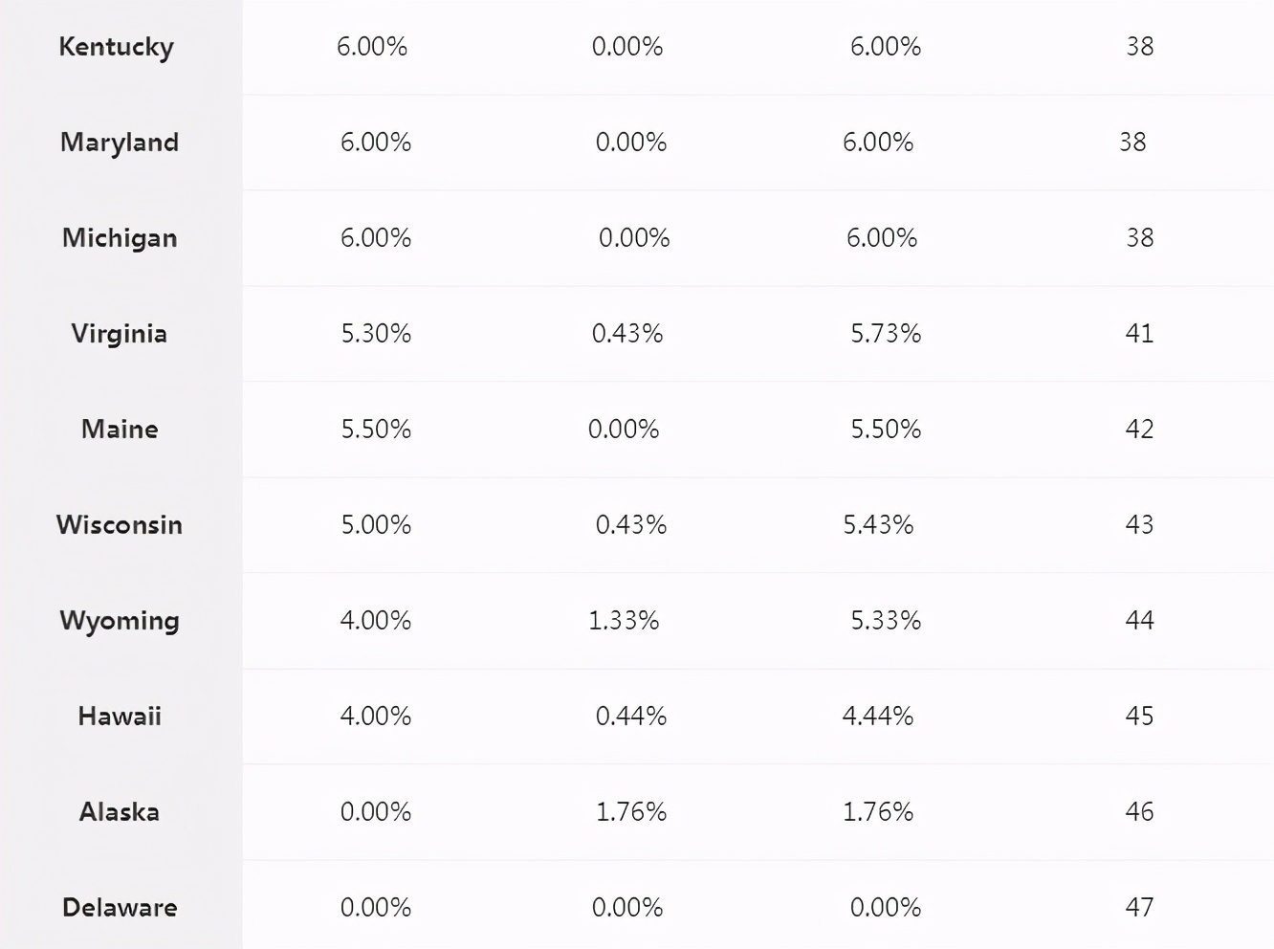Click the 4.44% value for Hawaii

878,717
